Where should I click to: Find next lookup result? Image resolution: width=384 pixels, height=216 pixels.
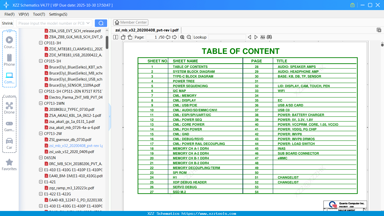point(256,37)
